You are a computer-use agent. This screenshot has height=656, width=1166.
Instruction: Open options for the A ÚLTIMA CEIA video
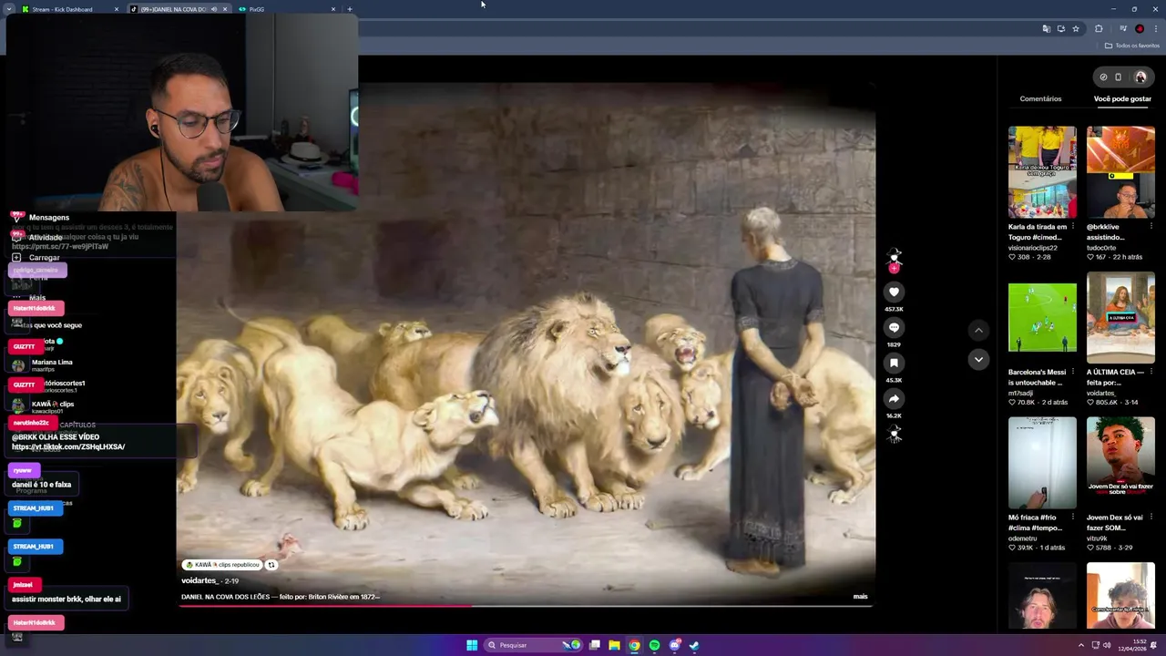pos(1151,372)
